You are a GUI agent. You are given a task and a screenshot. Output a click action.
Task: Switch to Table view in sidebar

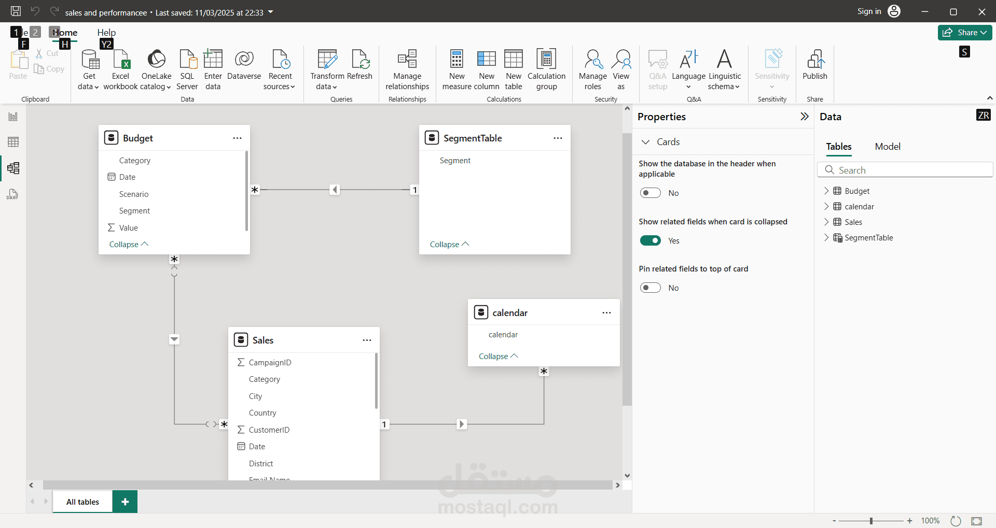click(x=13, y=142)
